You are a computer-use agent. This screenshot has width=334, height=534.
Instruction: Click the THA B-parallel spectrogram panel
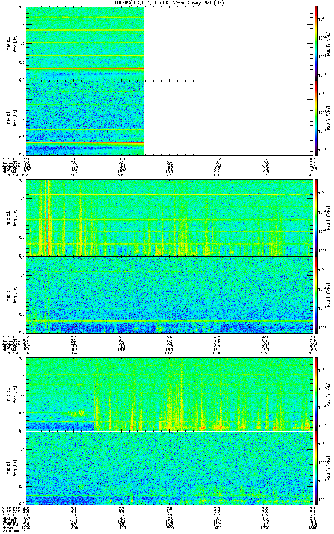pyautogui.click(x=168, y=117)
